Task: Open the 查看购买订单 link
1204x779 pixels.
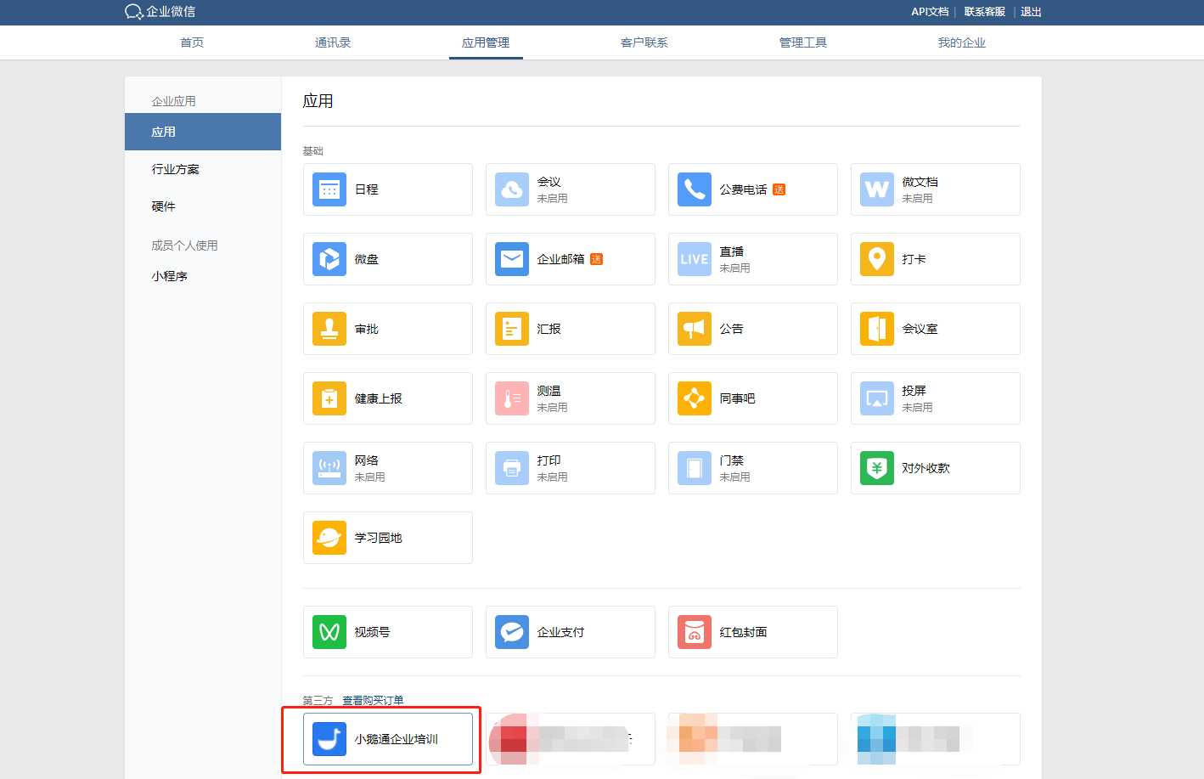Action: 373,700
